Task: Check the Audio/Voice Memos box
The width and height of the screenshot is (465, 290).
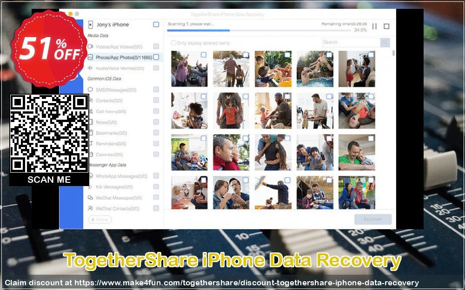Action: coord(156,68)
